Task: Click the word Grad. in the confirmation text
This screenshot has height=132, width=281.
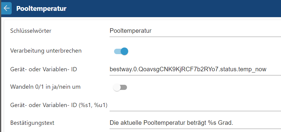Action: coord(226,123)
